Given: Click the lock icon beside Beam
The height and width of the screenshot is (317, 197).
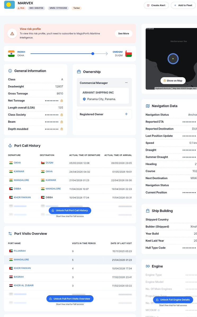Looking at the screenshot, I should tap(62, 122).
